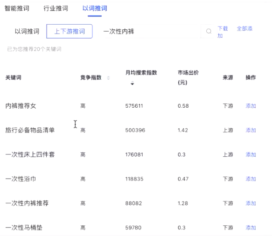Sort by 月均搜索指数 column arrows

(133, 83)
